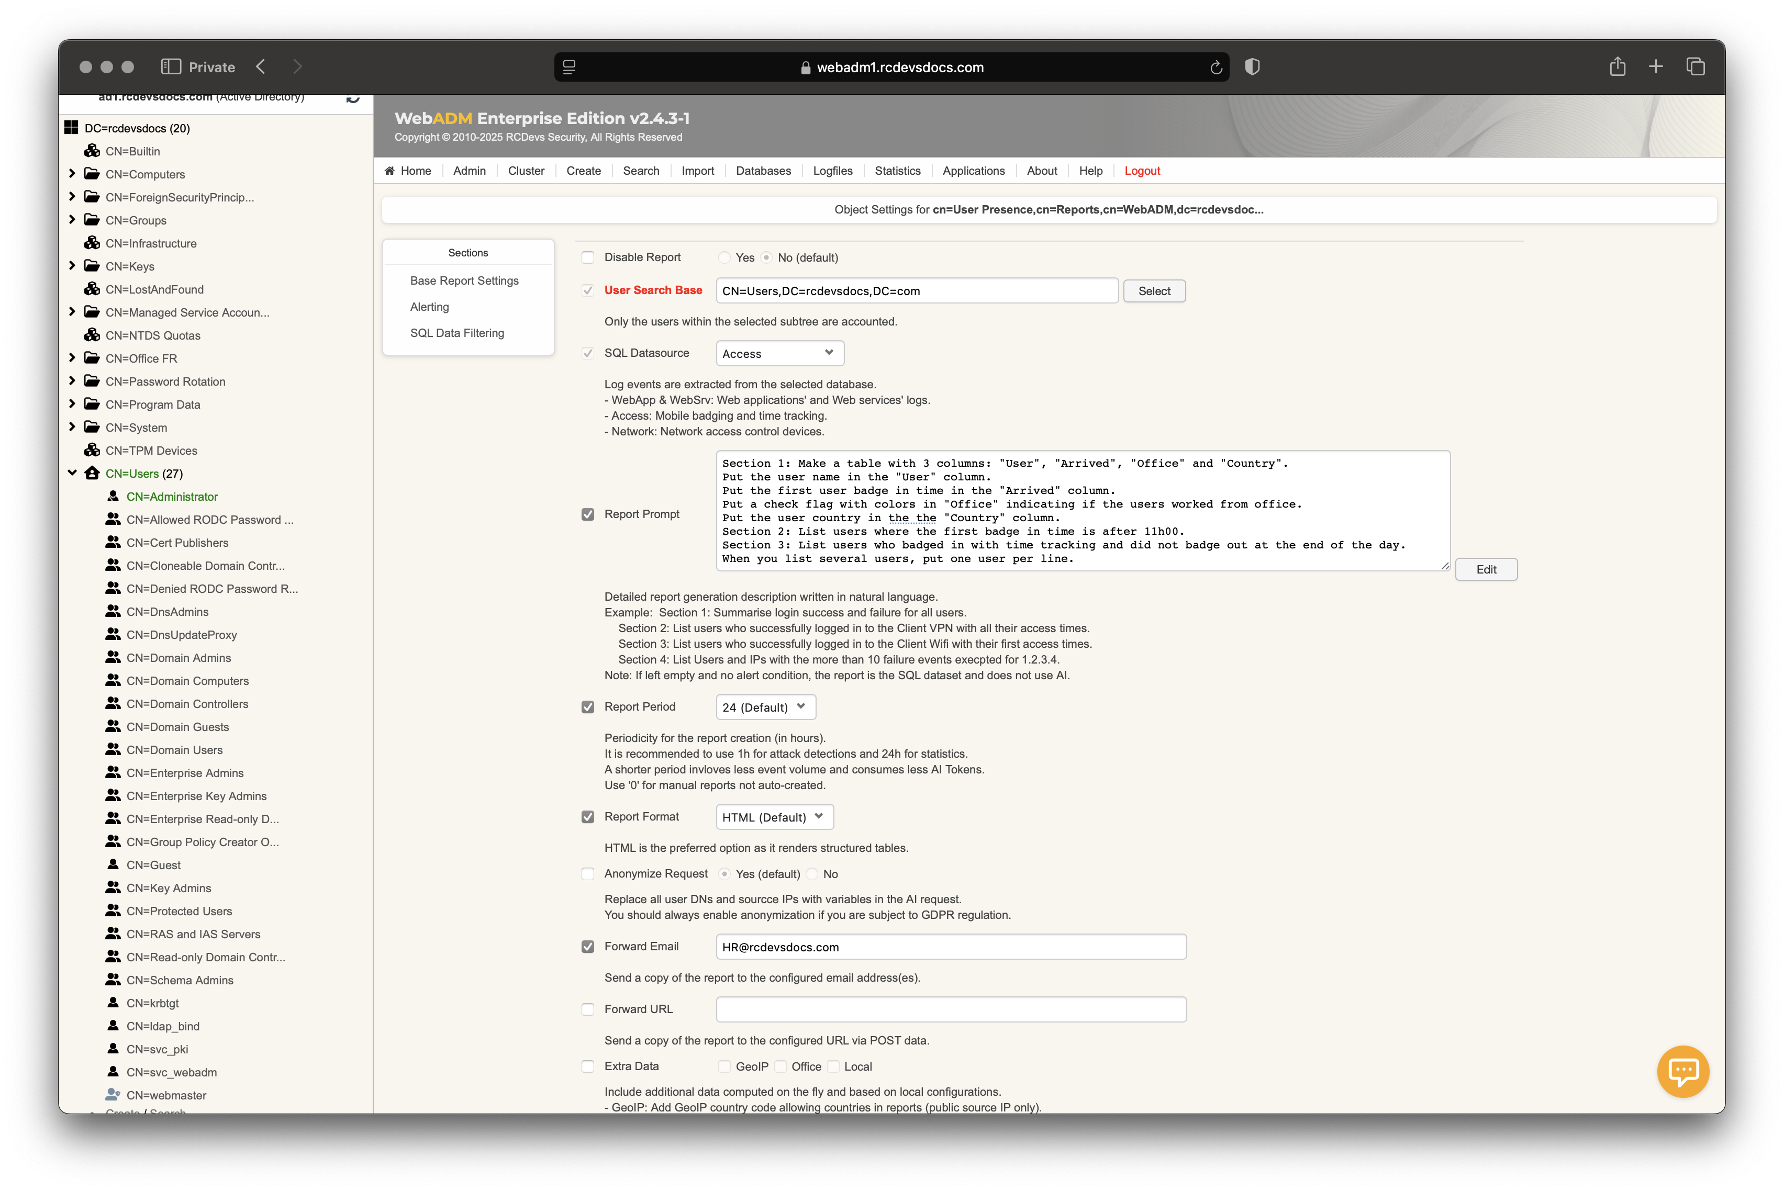Click the CN=NTDS Quotas container icon
The height and width of the screenshot is (1191, 1784).
coord(92,334)
